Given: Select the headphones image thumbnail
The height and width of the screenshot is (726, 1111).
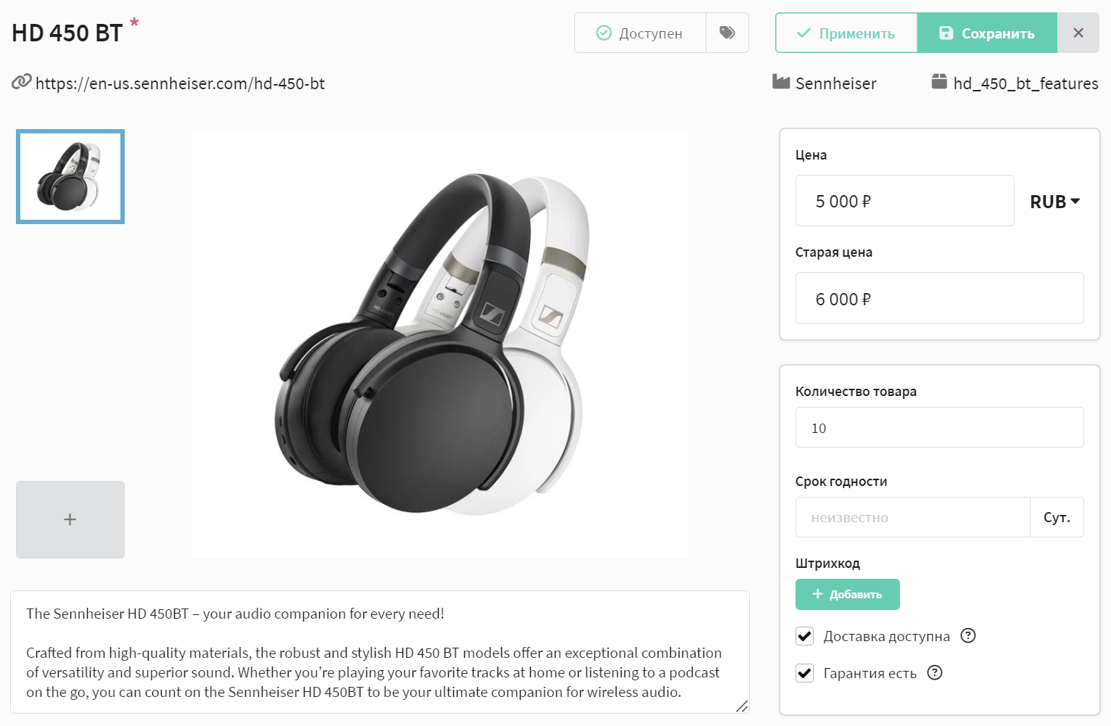Looking at the screenshot, I should [x=70, y=176].
